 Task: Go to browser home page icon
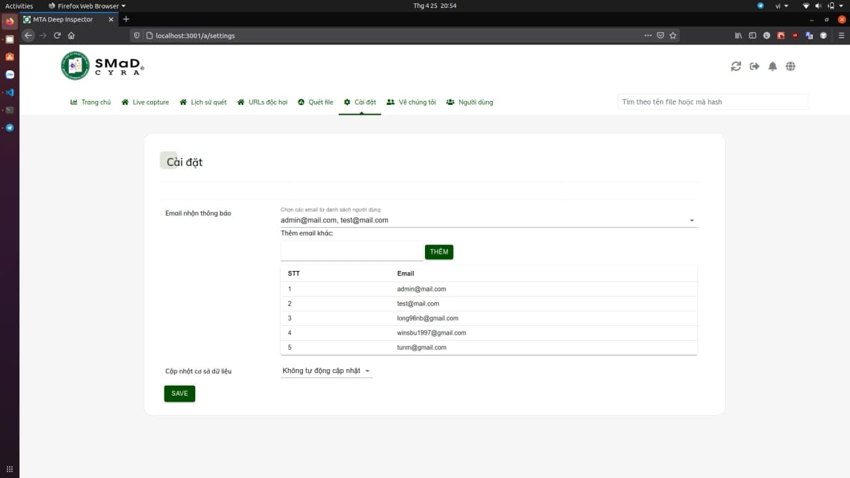click(72, 36)
